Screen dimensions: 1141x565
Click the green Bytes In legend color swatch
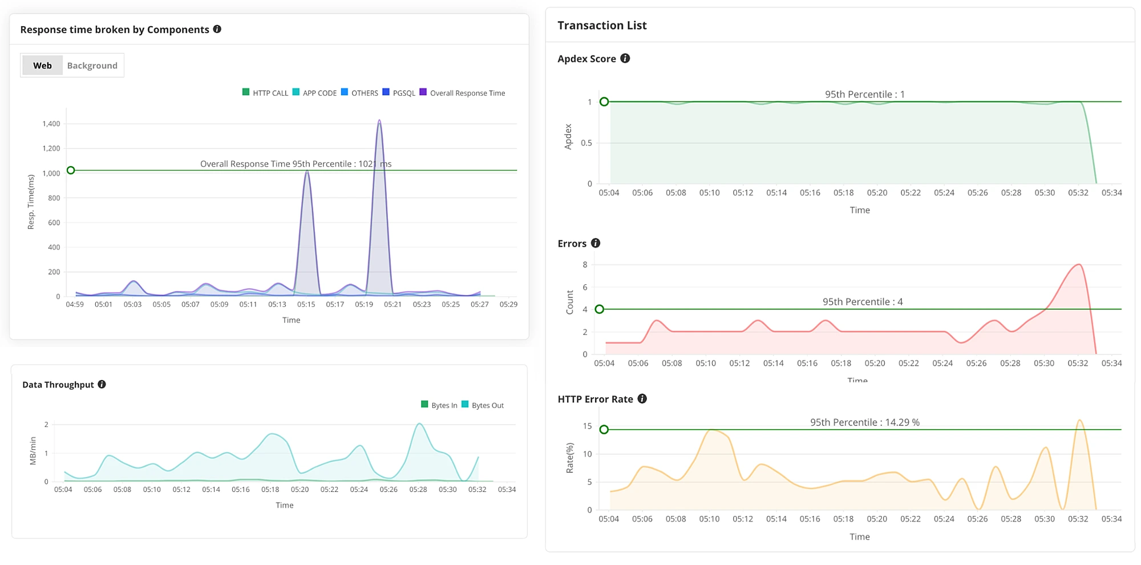tap(423, 405)
